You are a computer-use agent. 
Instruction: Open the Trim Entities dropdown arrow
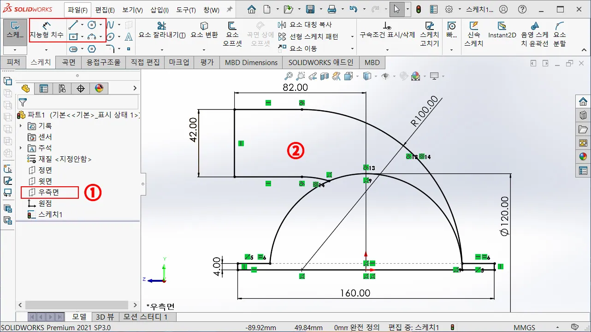[162, 49]
